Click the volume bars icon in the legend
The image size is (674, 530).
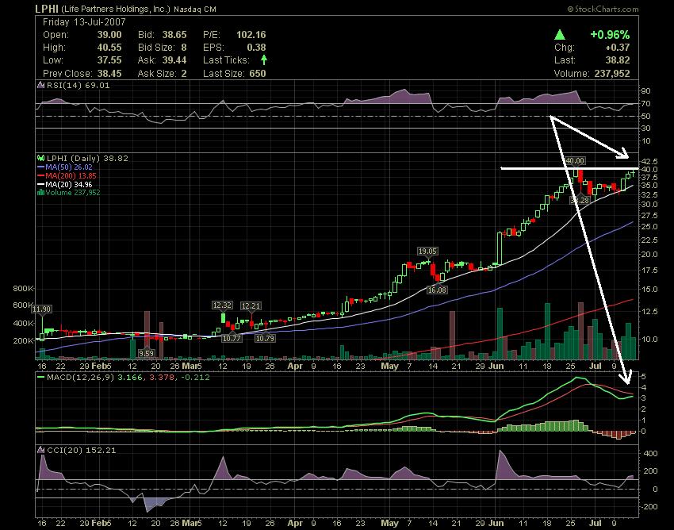tap(40, 193)
